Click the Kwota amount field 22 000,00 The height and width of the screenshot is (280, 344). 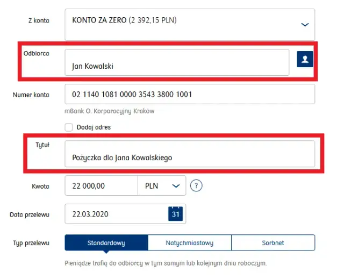click(x=101, y=186)
